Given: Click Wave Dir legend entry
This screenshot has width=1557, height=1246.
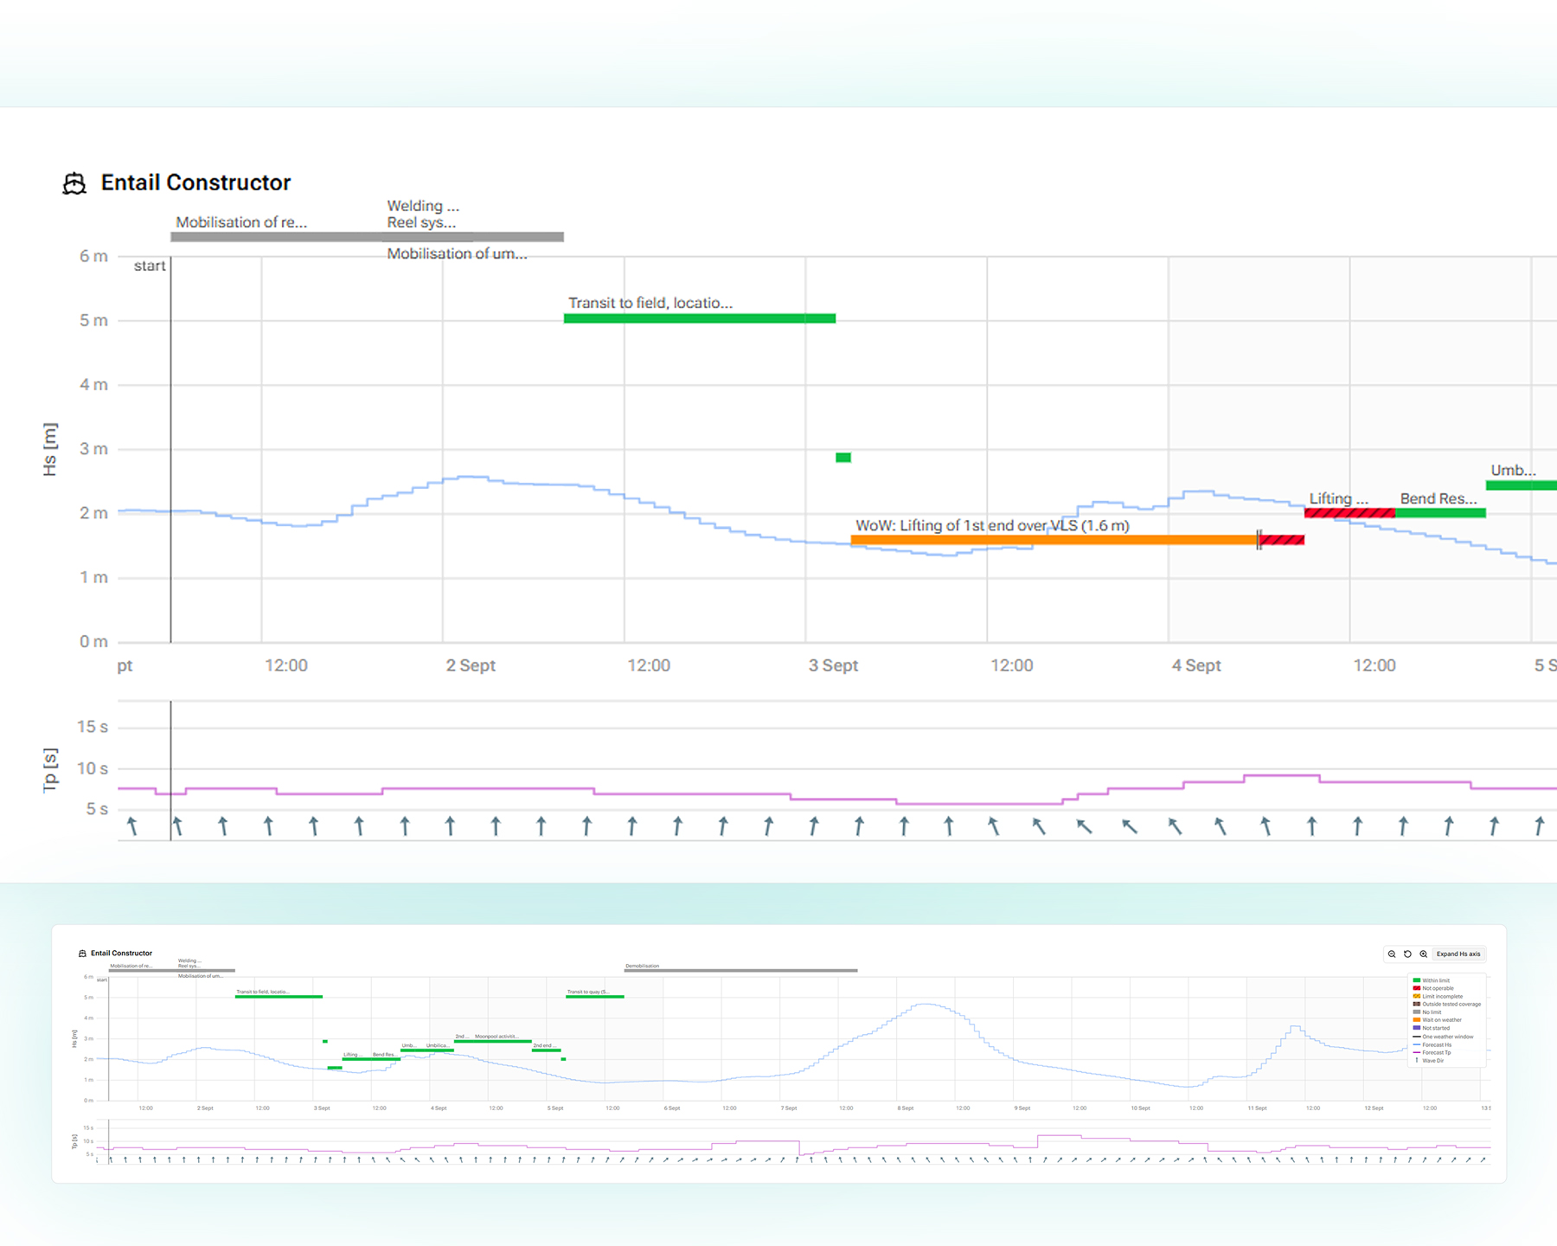Looking at the screenshot, I should click(x=1430, y=1061).
